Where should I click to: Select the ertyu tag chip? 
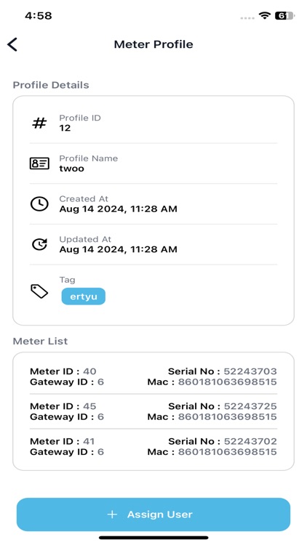[84, 296]
